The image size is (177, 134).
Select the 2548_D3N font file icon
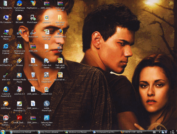[x=33, y=62]
